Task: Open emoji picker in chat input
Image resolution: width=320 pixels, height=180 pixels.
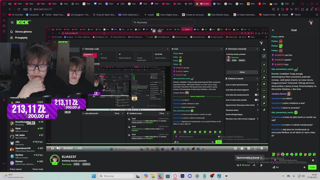Action: (x=313, y=160)
